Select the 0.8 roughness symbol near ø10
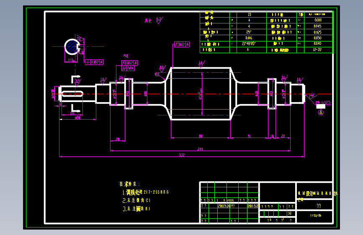This screenshot has height=235, width=363. click(162, 69)
